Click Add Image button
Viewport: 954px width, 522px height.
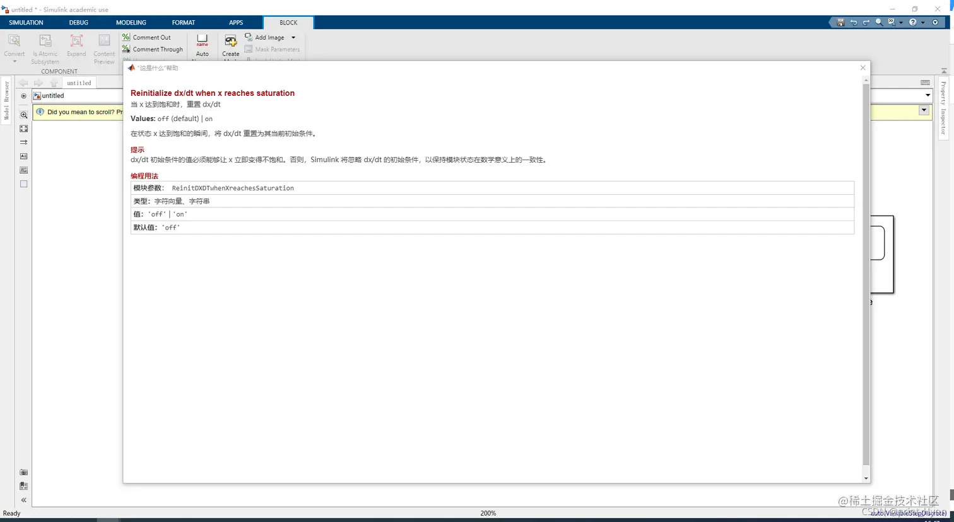(x=264, y=37)
